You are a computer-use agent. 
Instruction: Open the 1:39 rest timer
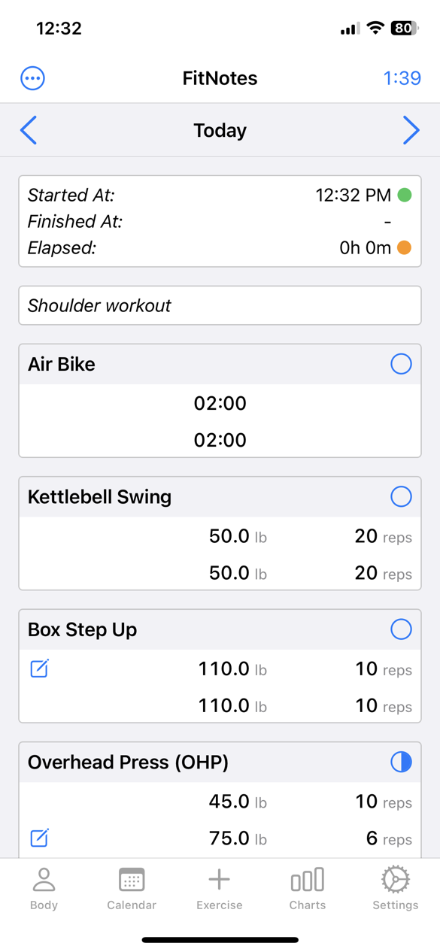(402, 78)
